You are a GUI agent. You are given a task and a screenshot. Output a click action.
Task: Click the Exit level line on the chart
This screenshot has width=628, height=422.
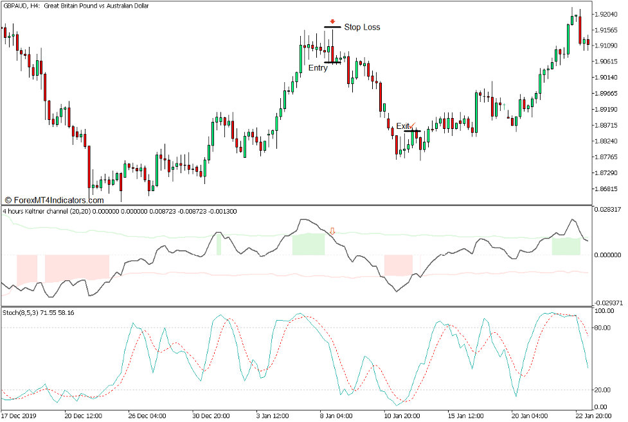(412, 131)
